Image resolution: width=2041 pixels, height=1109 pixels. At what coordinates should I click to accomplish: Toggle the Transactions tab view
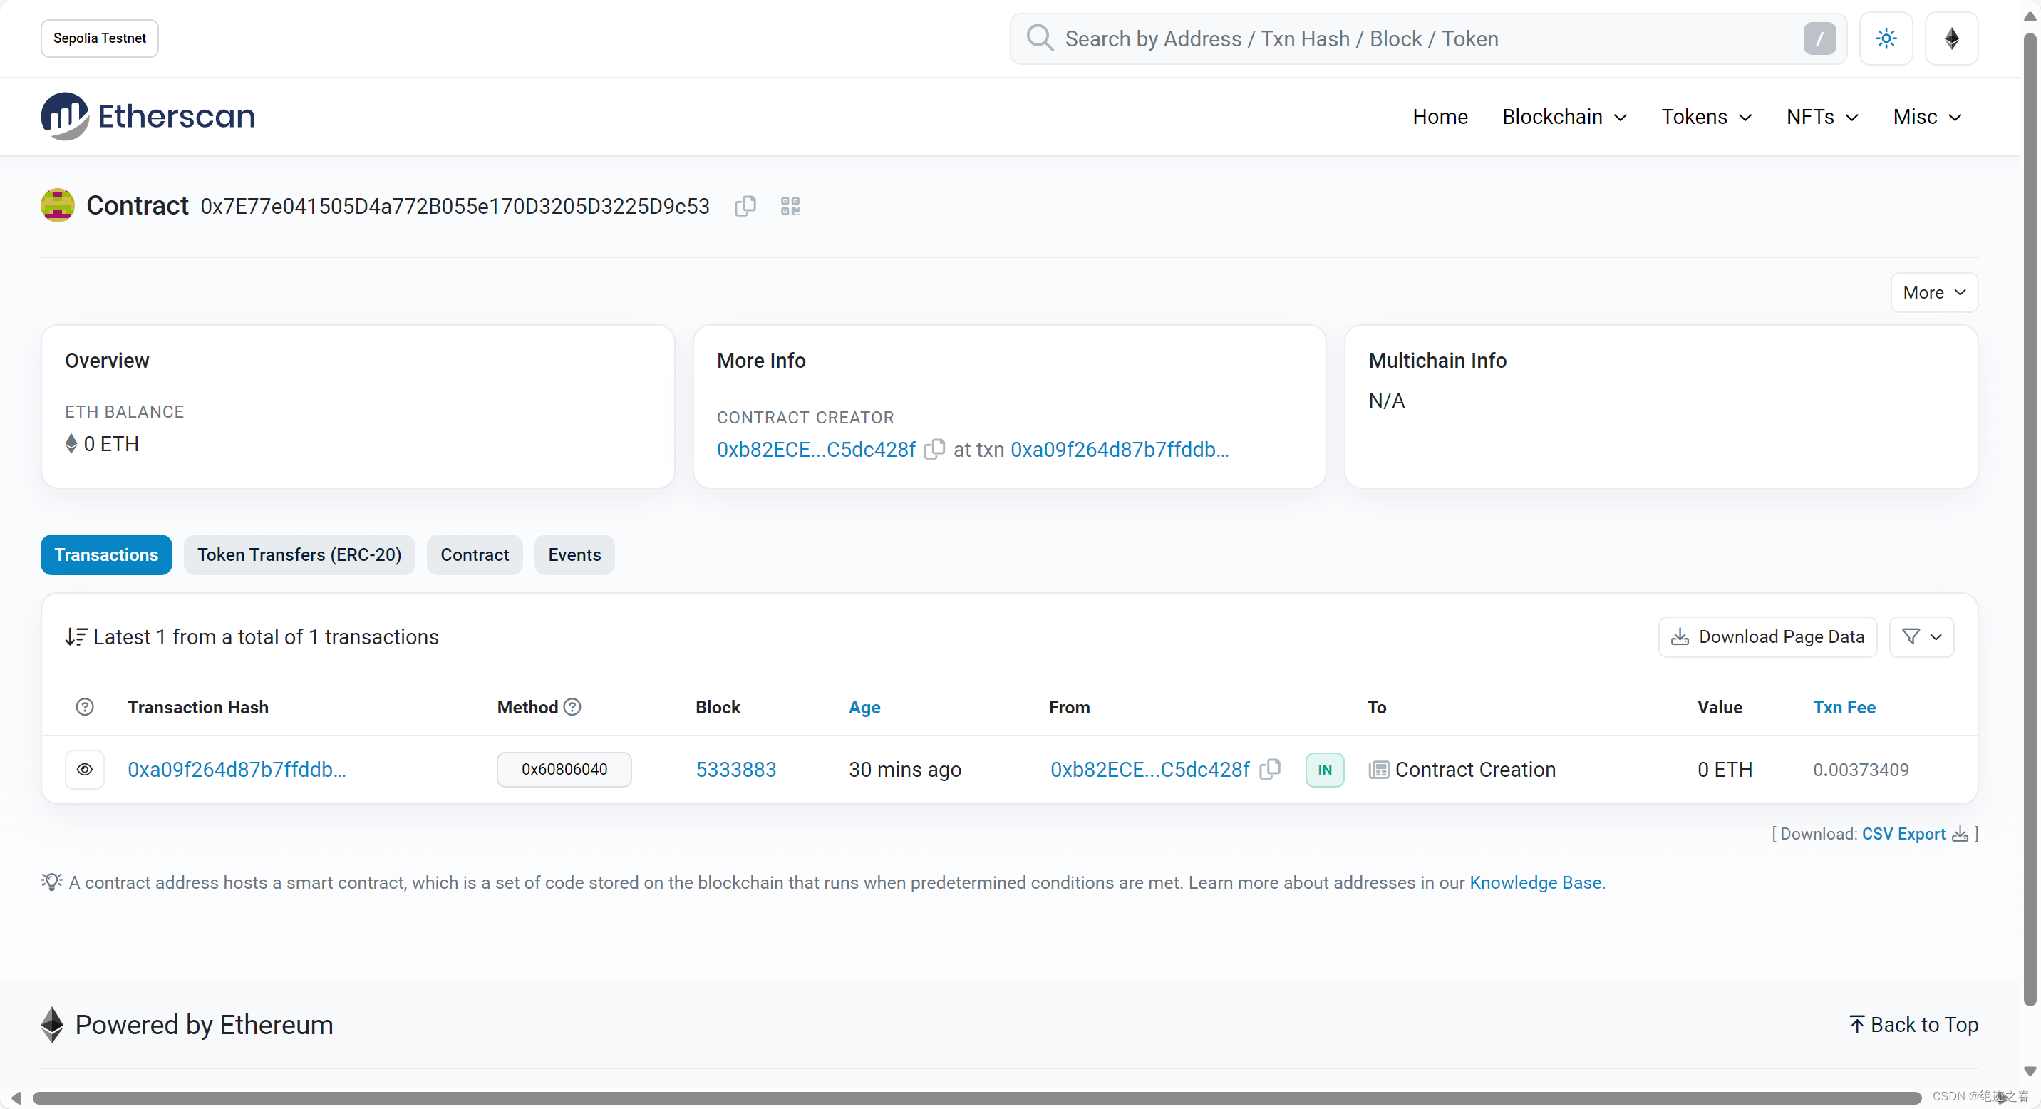[x=106, y=553]
